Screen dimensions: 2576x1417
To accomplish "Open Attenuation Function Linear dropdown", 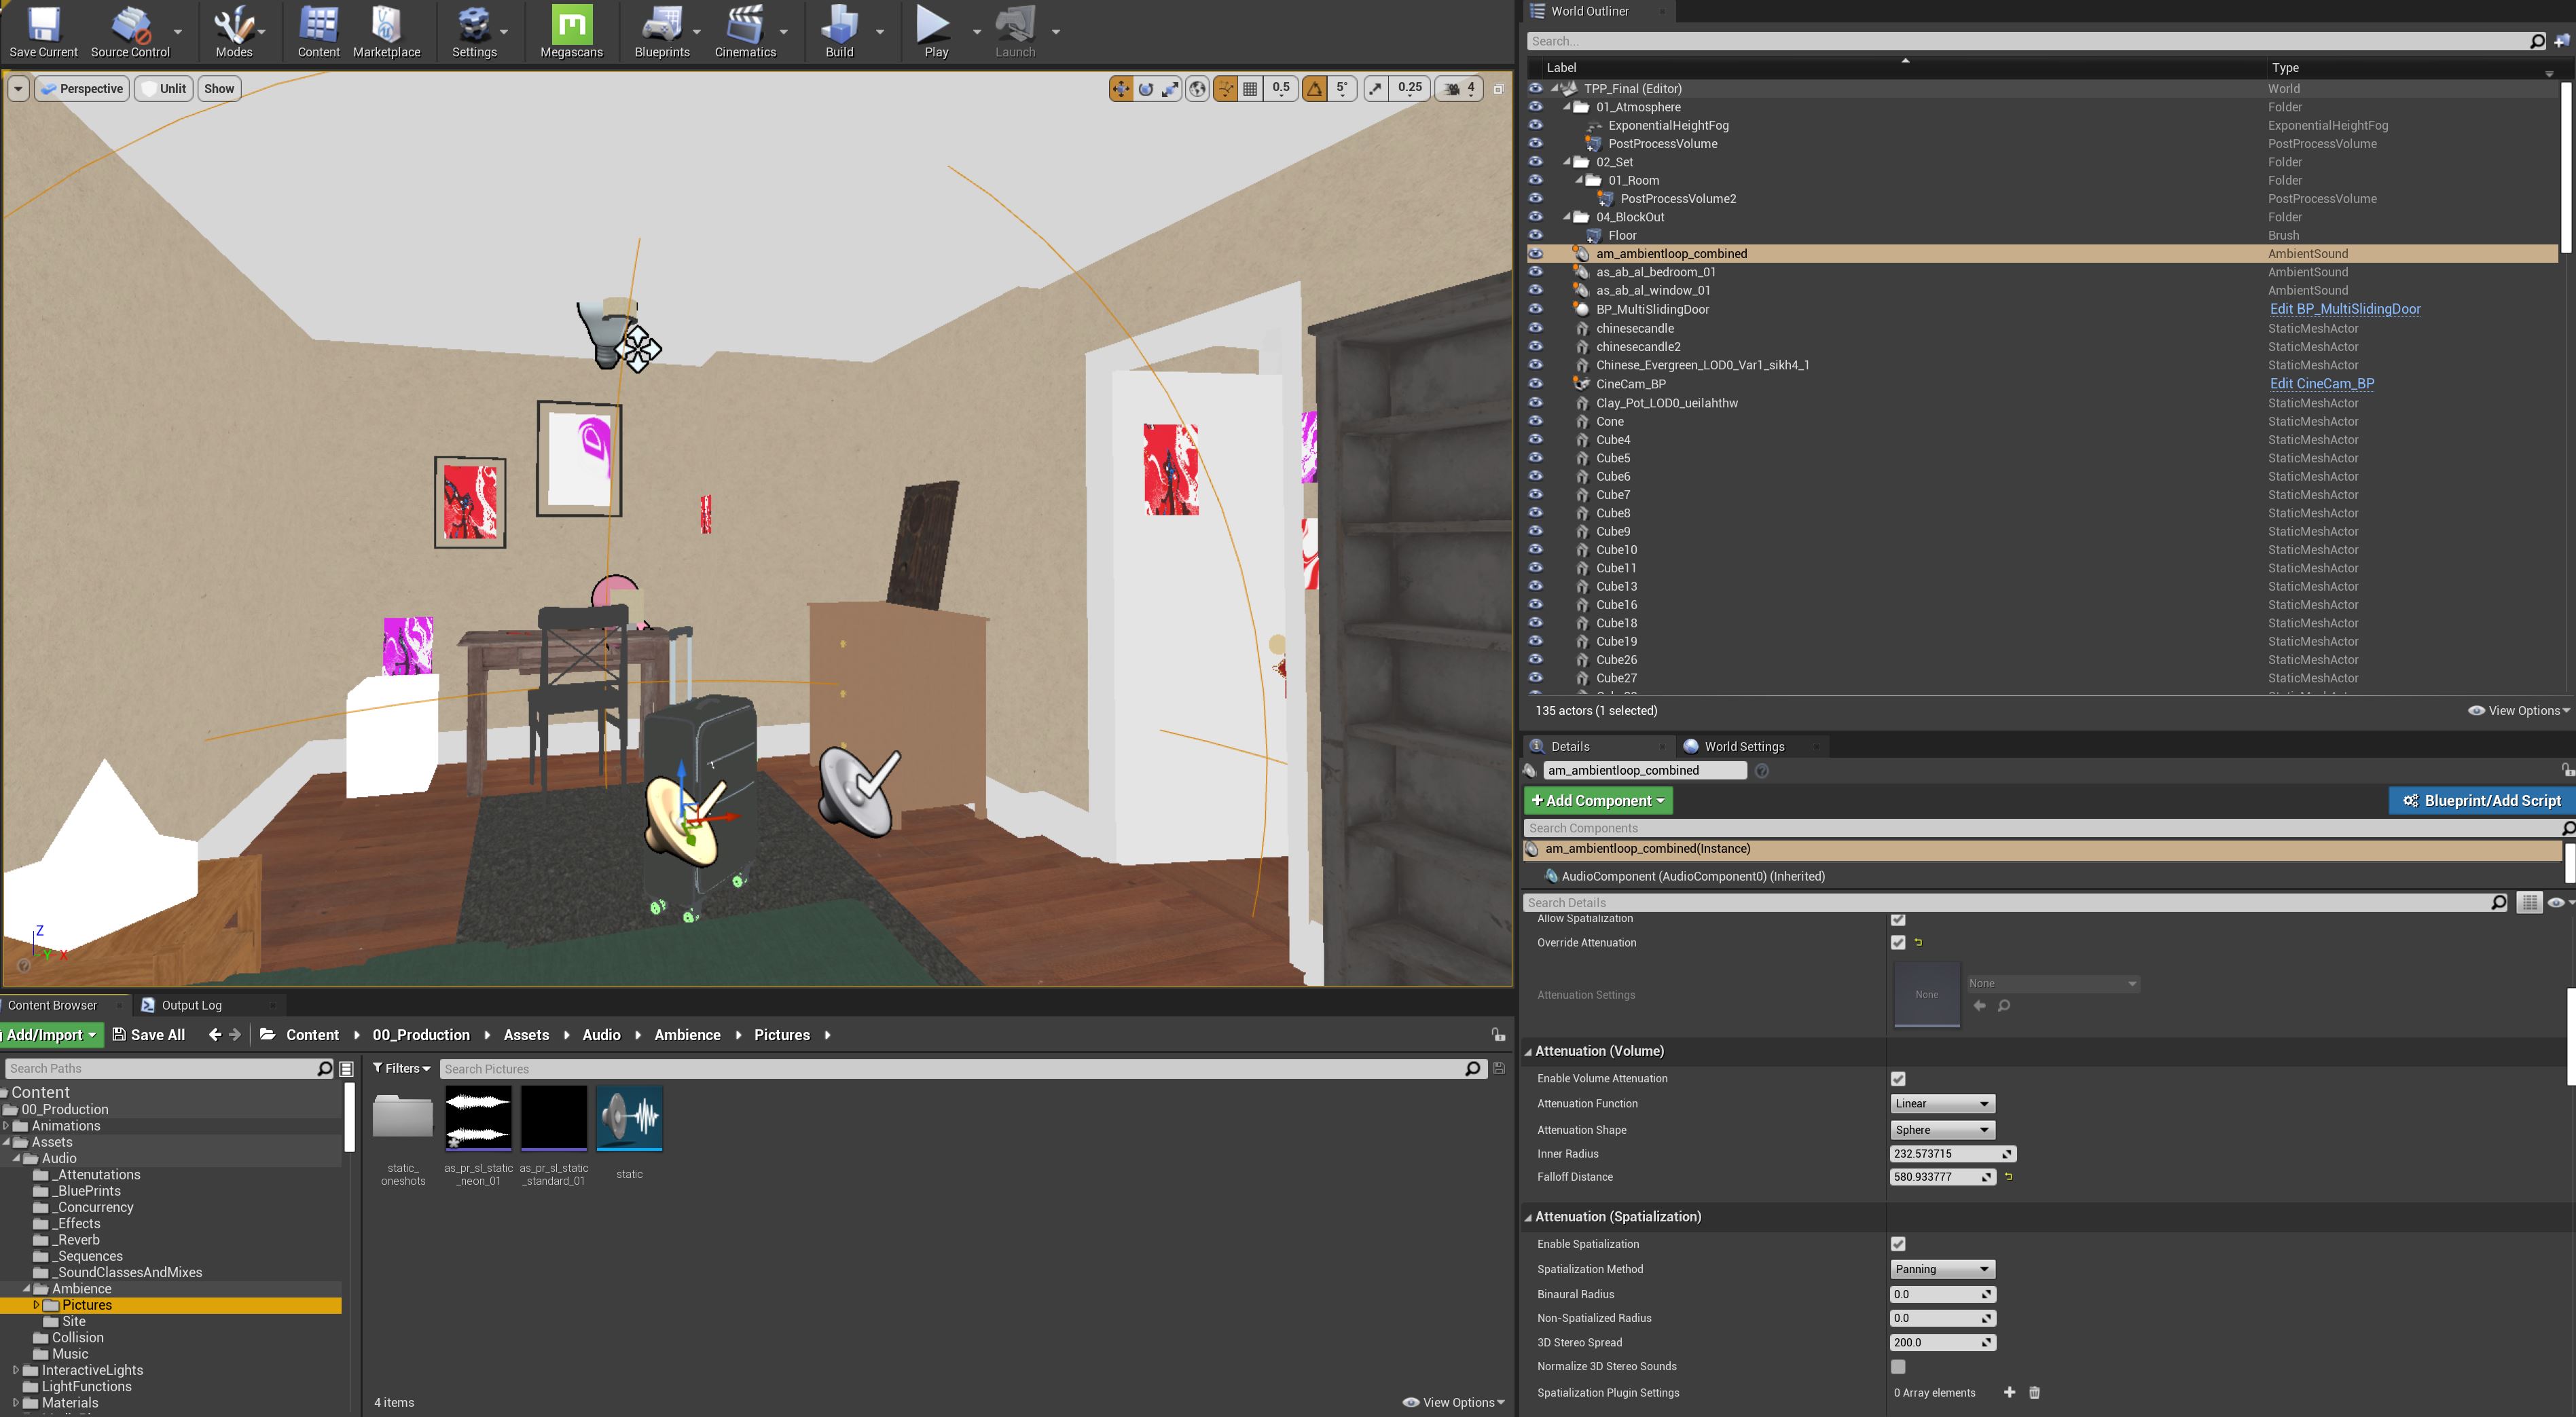I will point(1941,1103).
